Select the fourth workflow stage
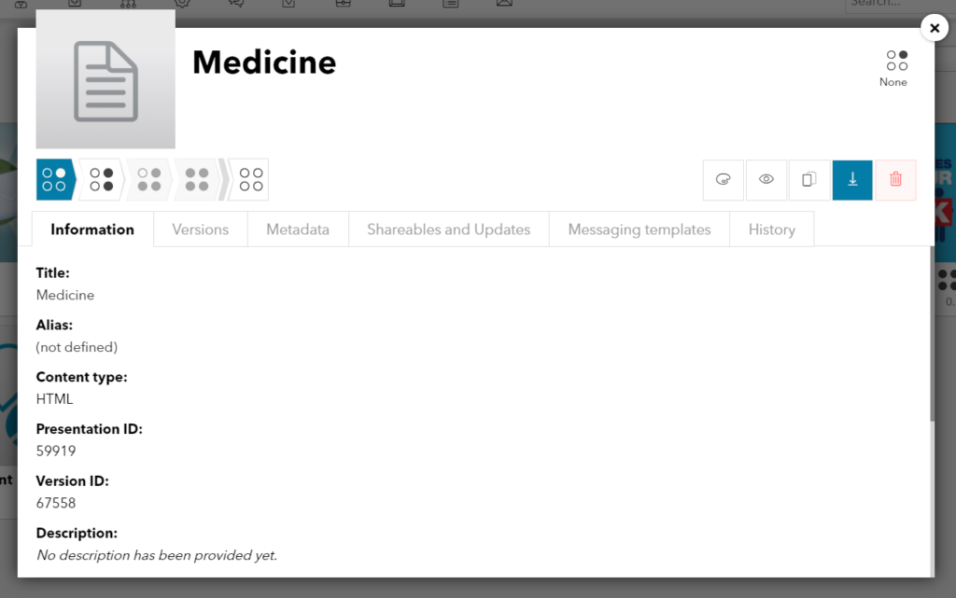956x598 pixels. pyautogui.click(x=197, y=180)
